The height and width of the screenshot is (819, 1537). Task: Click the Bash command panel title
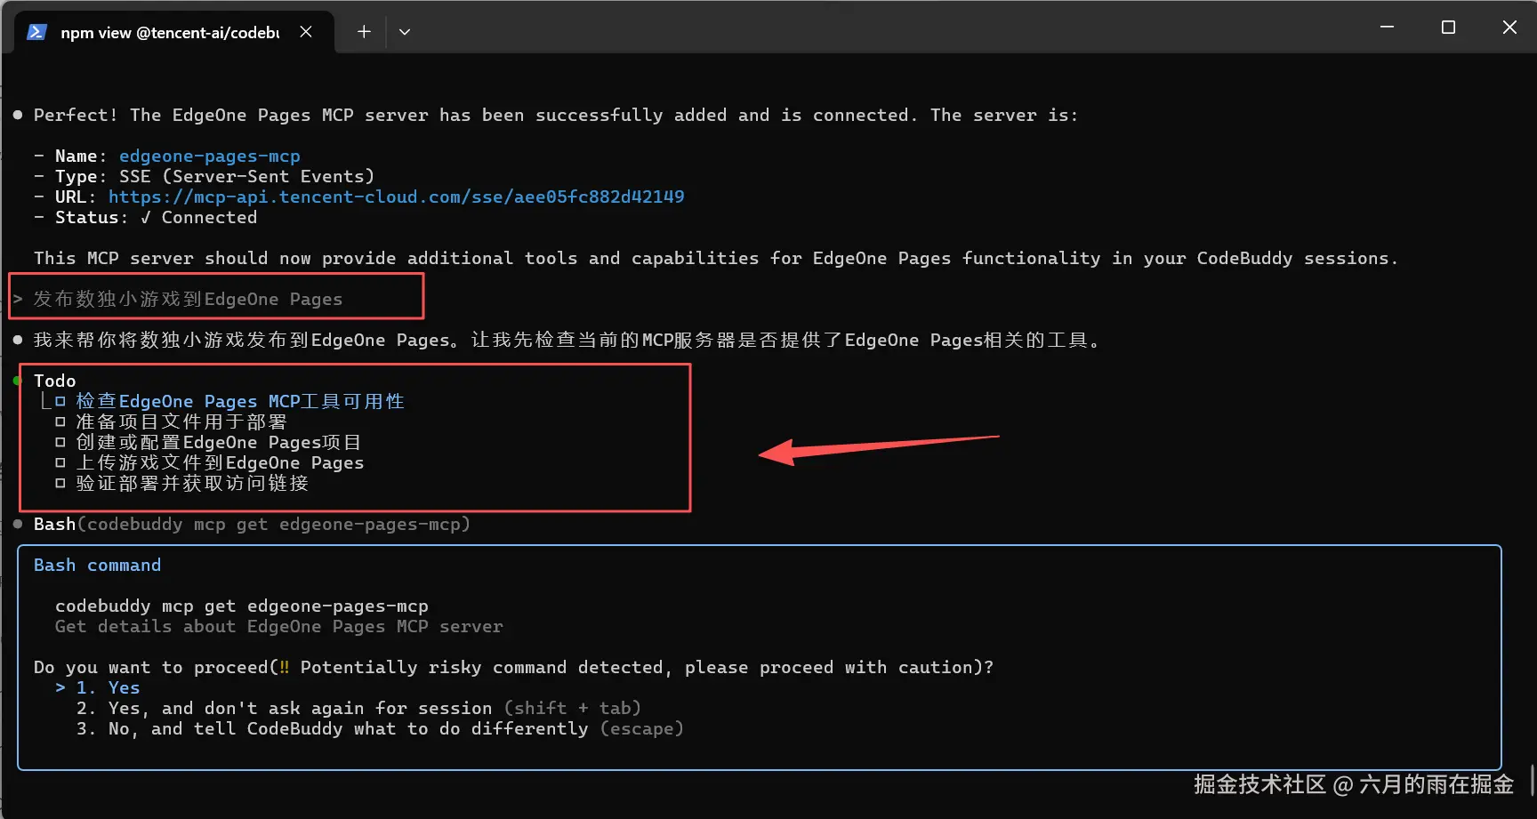click(98, 565)
